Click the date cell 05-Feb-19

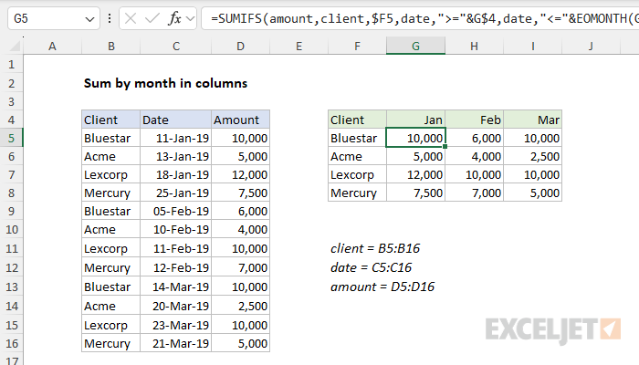pyautogui.click(x=175, y=211)
